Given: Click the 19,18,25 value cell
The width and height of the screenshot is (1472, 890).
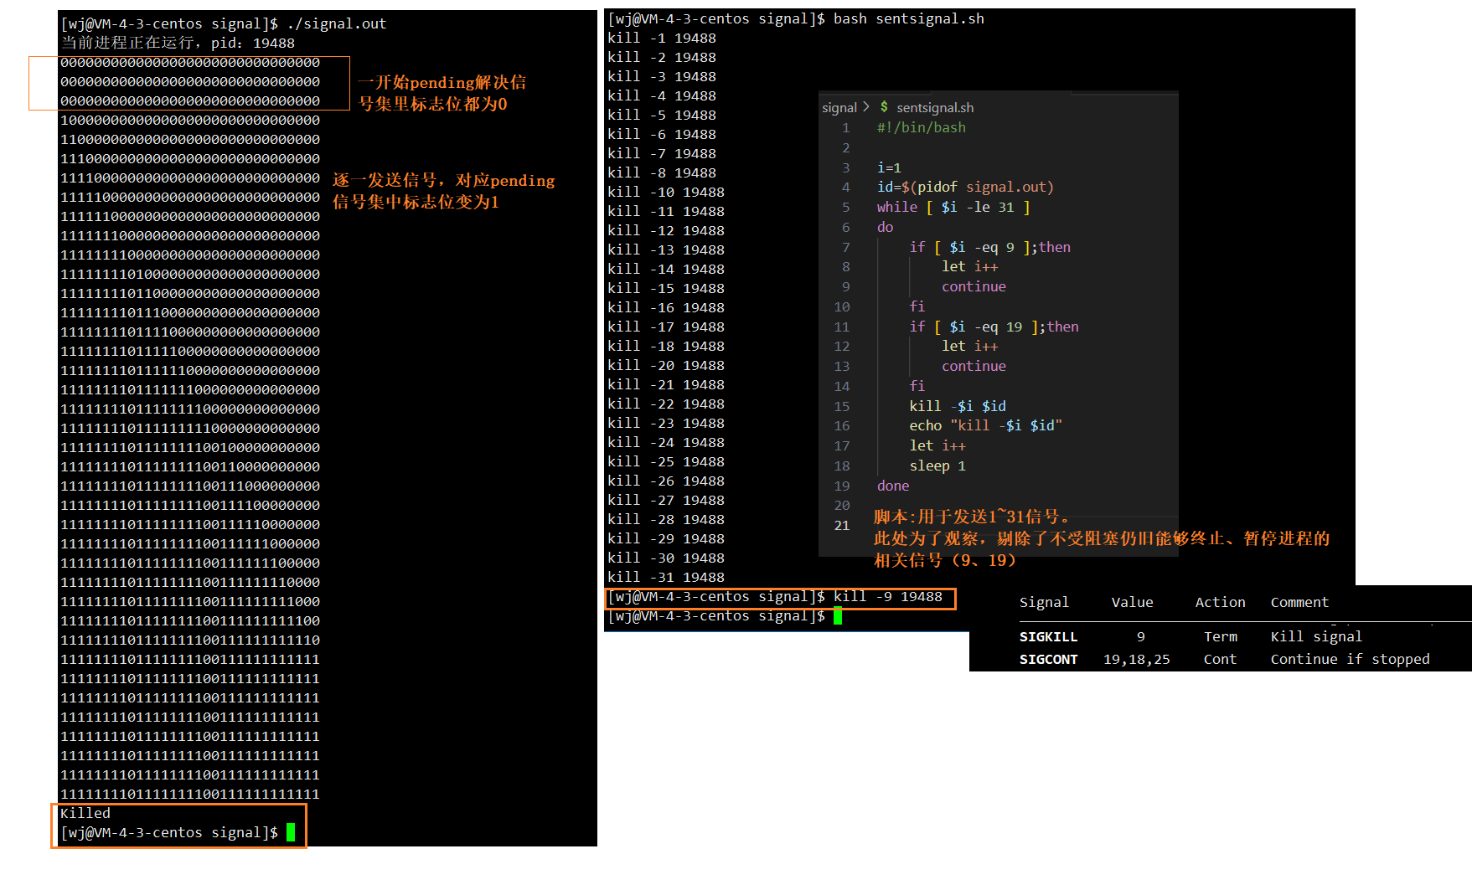Looking at the screenshot, I should pyautogui.click(x=1137, y=659).
